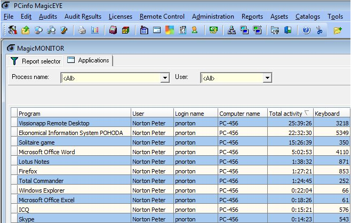Click the funnel icon on Report selector tab
351x223 pixels.
[14, 61]
